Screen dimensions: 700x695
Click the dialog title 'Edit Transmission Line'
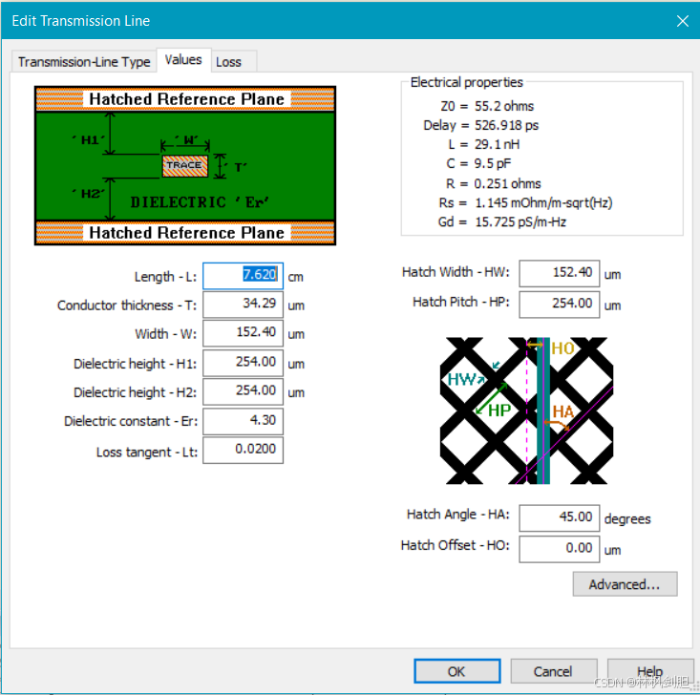81,21
